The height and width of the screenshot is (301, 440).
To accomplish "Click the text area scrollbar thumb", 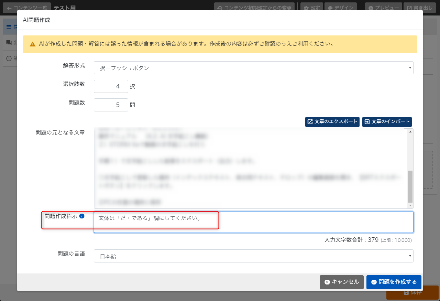I will point(410,186).
